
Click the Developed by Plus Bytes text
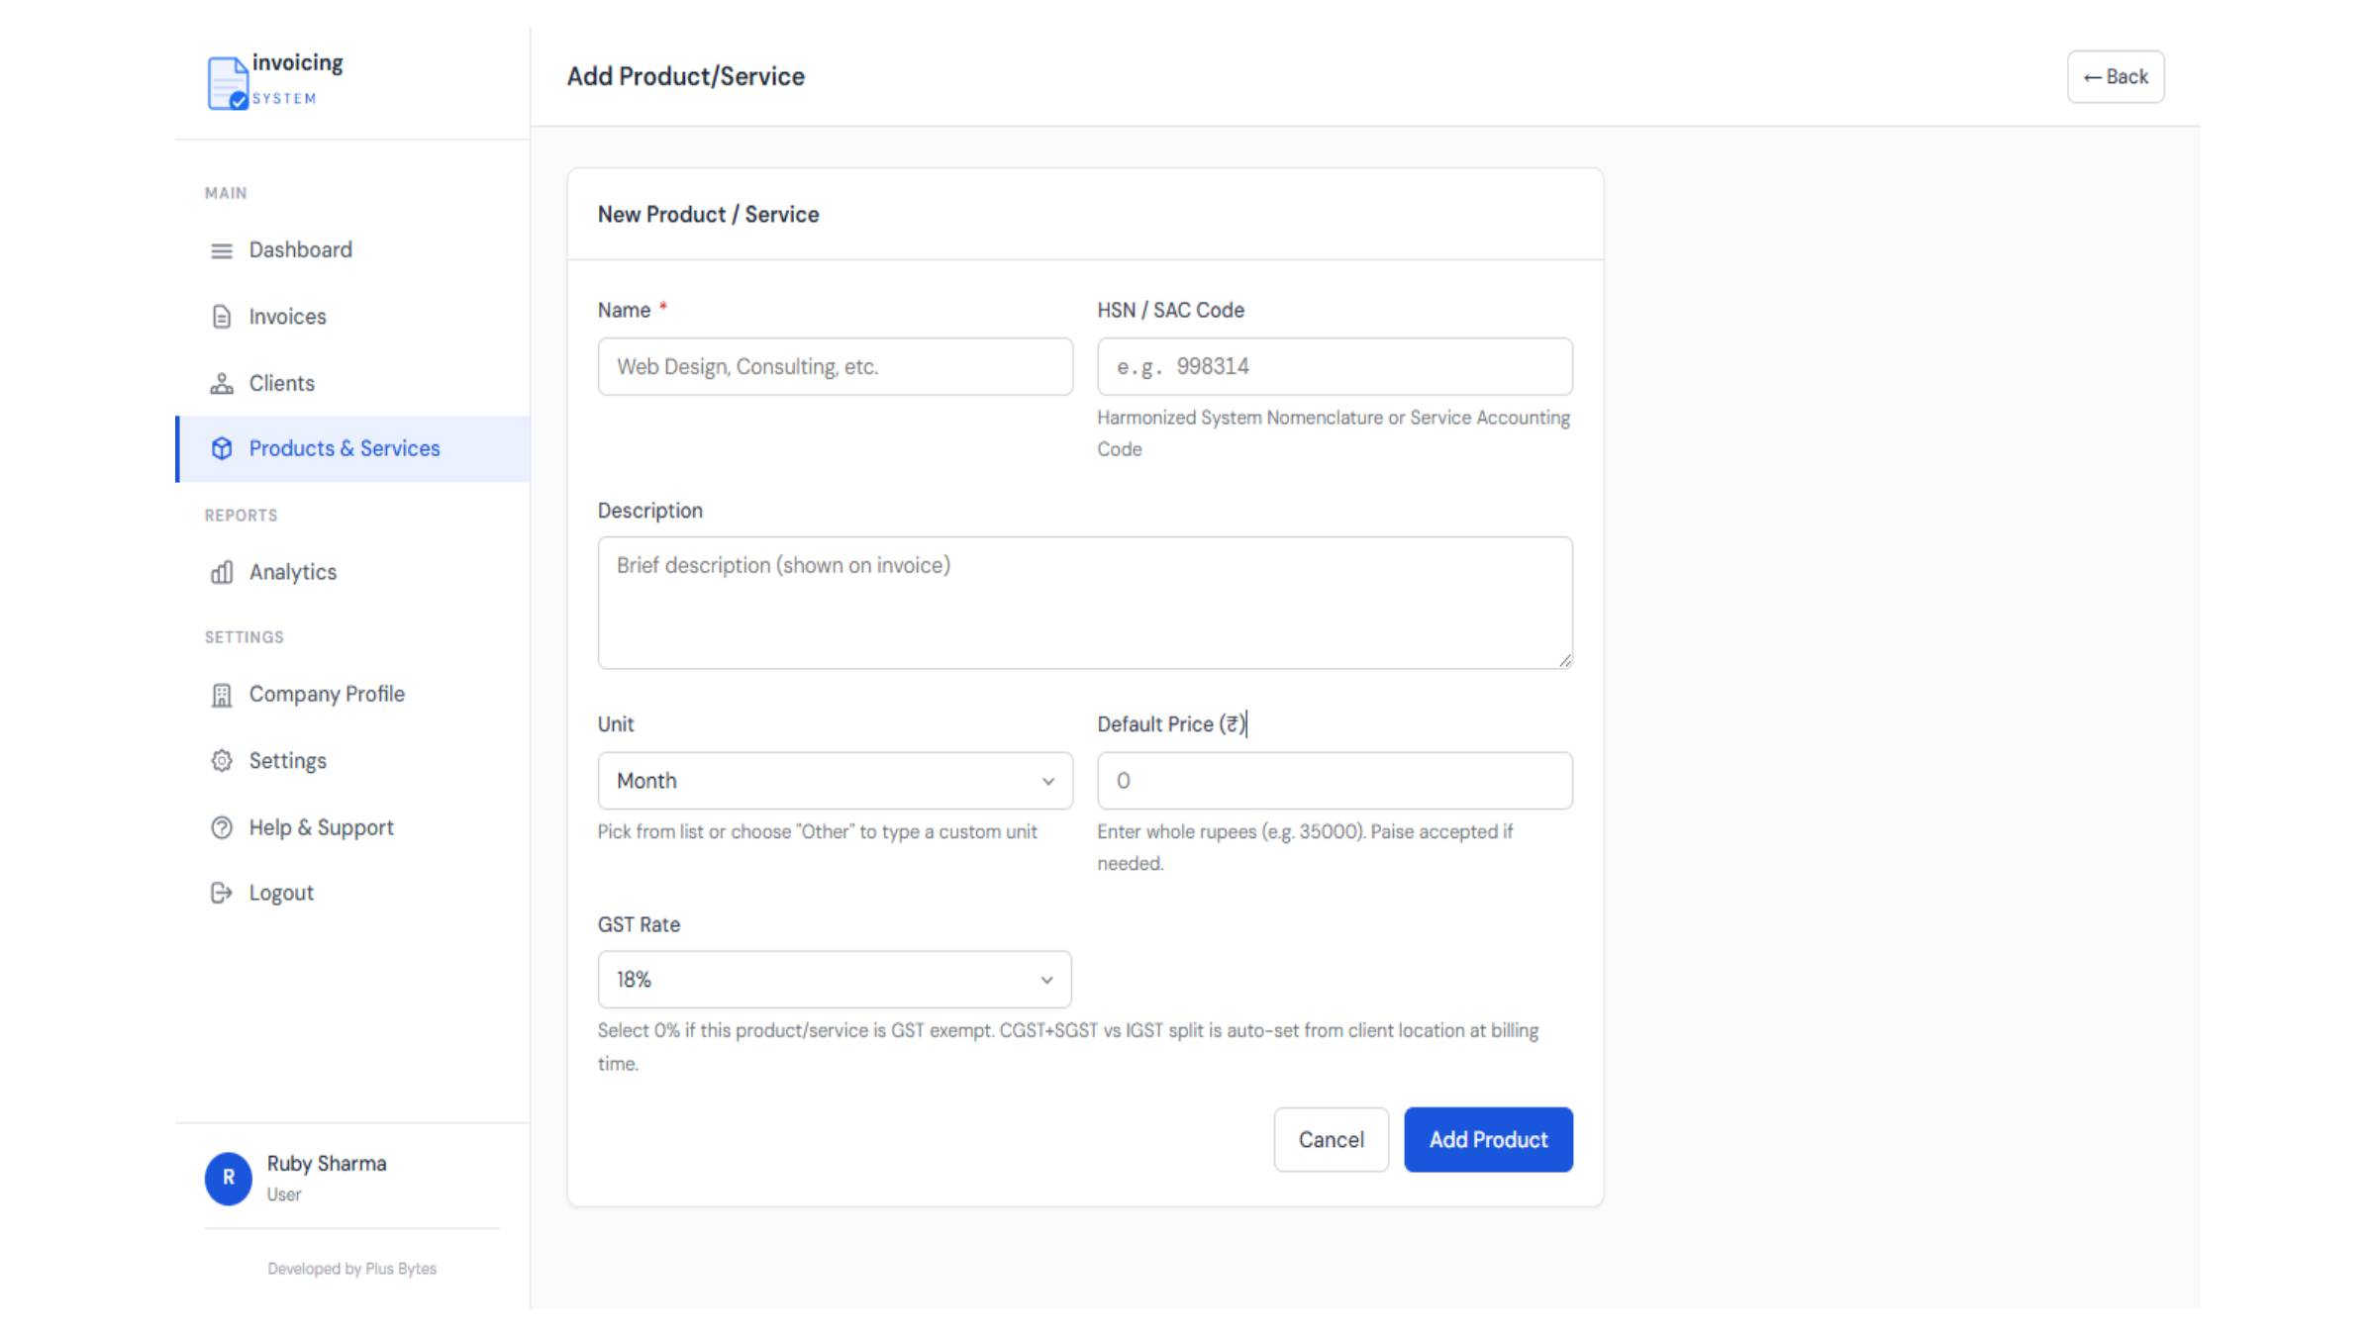click(x=351, y=1269)
